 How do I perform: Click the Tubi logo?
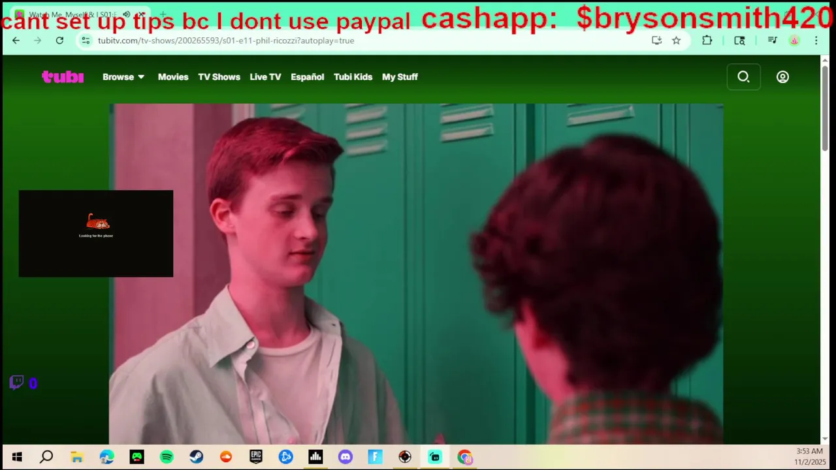tap(63, 77)
